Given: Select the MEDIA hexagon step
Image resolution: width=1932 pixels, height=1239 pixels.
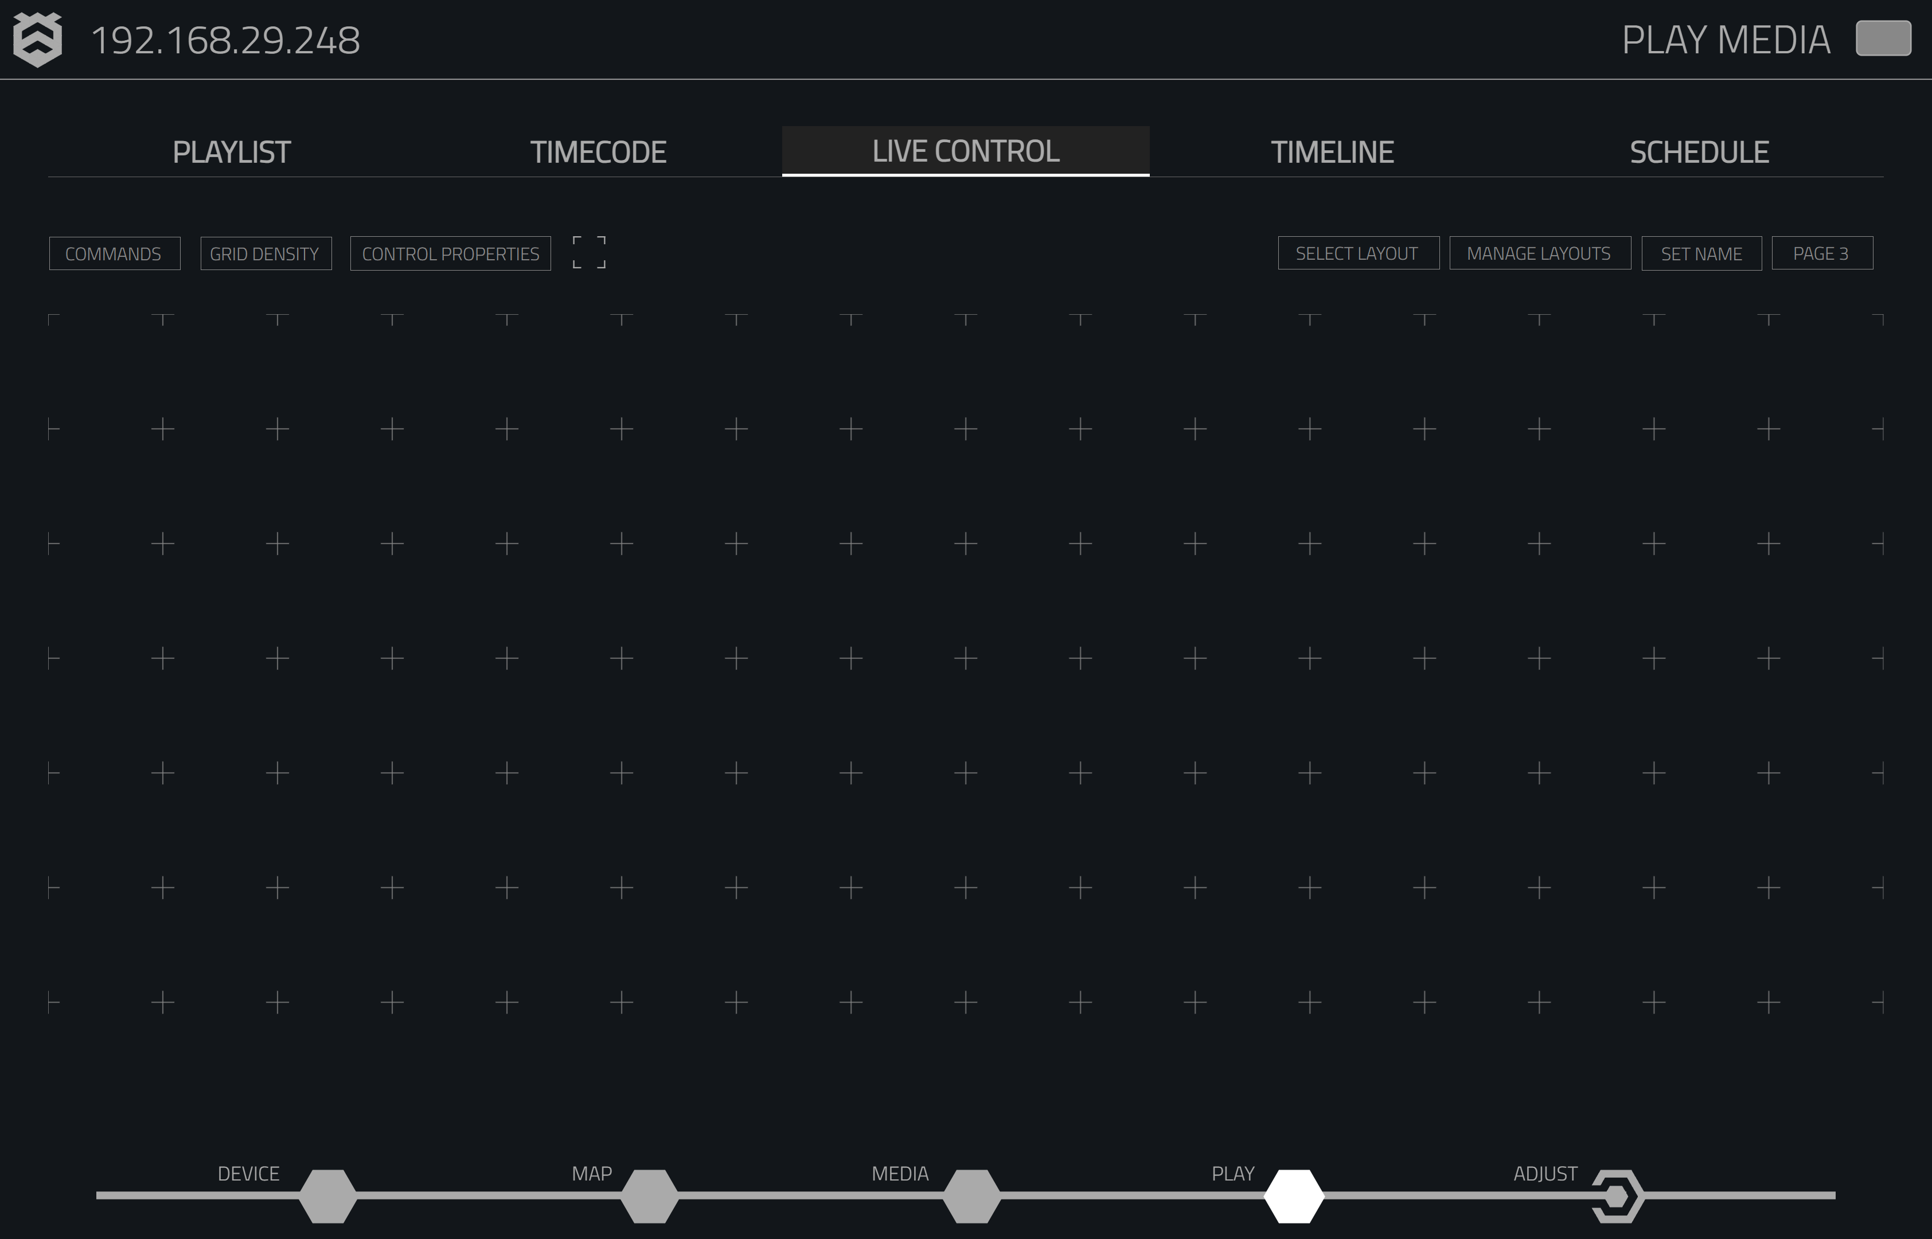Looking at the screenshot, I should pos(971,1197).
